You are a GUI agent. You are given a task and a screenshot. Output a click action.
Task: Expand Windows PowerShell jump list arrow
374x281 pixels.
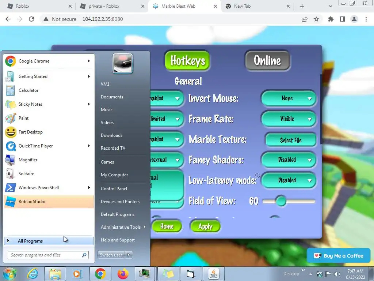pyautogui.click(x=89, y=188)
